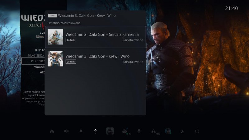249x140 pixels.
Task: Click Krew i Wino cover thumbnail
Action: (55, 59)
